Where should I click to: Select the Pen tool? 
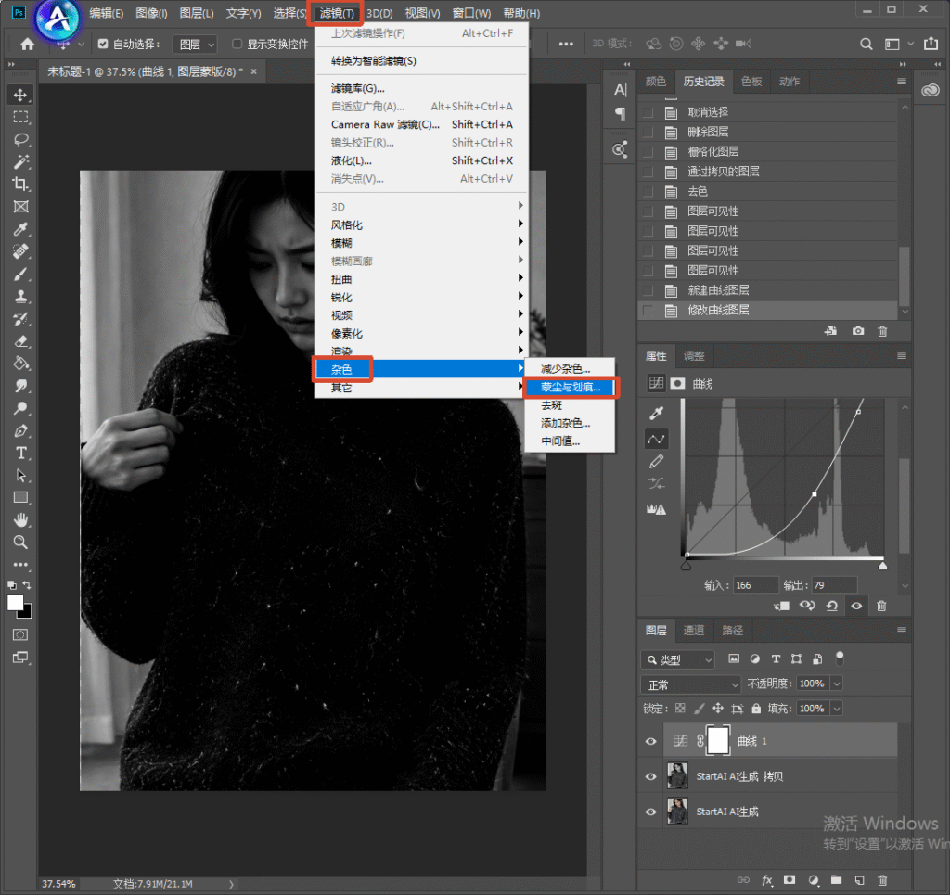(20, 430)
